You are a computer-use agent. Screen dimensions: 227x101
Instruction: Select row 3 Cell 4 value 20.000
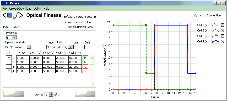coord(75,67)
